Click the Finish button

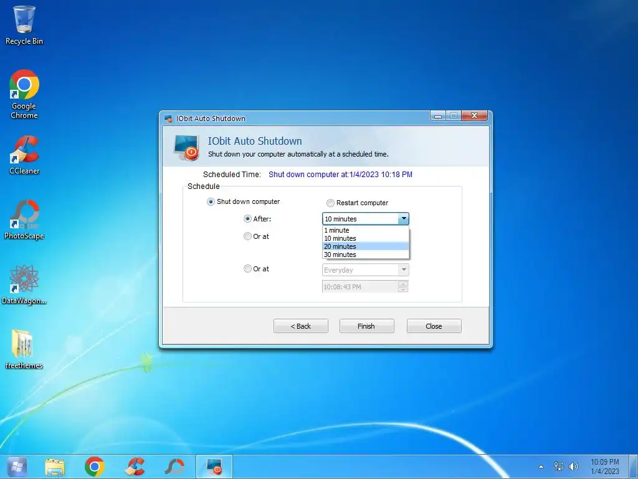pyautogui.click(x=366, y=326)
